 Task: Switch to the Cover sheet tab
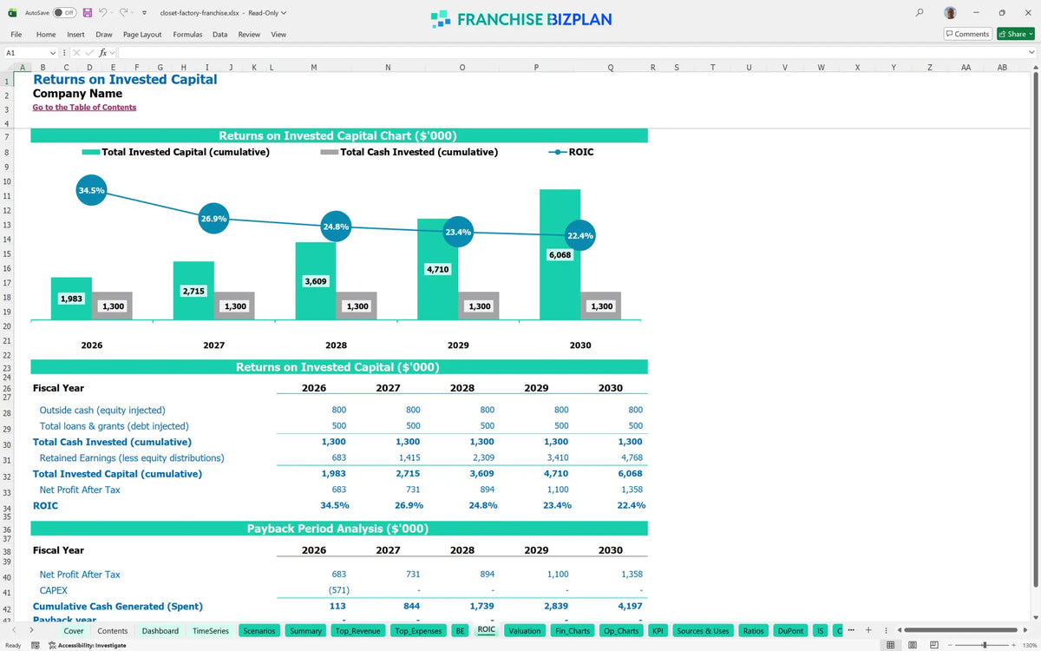pos(74,631)
